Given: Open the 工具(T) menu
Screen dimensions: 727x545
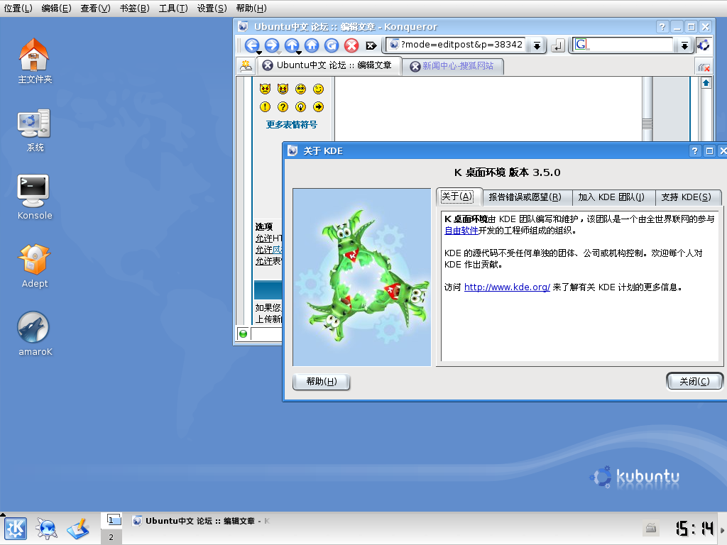Looking at the screenshot, I should pyautogui.click(x=173, y=9).
